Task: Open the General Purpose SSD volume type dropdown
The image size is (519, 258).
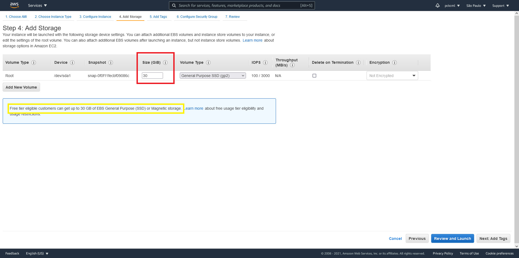Action: point(212,76)
